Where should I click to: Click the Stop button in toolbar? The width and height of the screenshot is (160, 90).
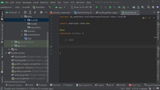click(128, 7)
